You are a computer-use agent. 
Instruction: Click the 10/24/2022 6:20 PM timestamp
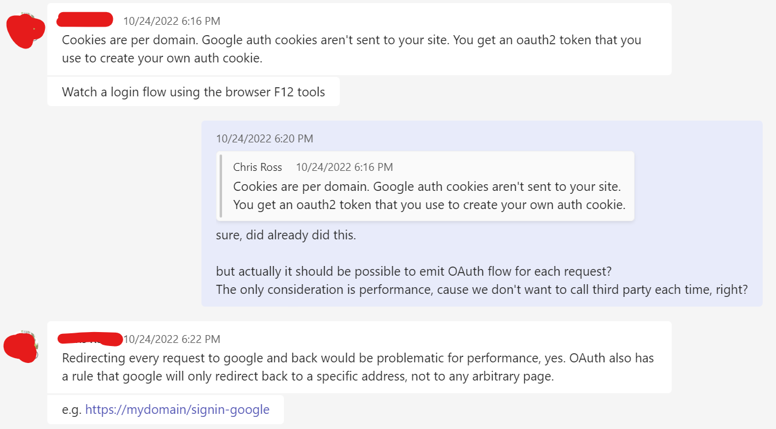[265, 139]
